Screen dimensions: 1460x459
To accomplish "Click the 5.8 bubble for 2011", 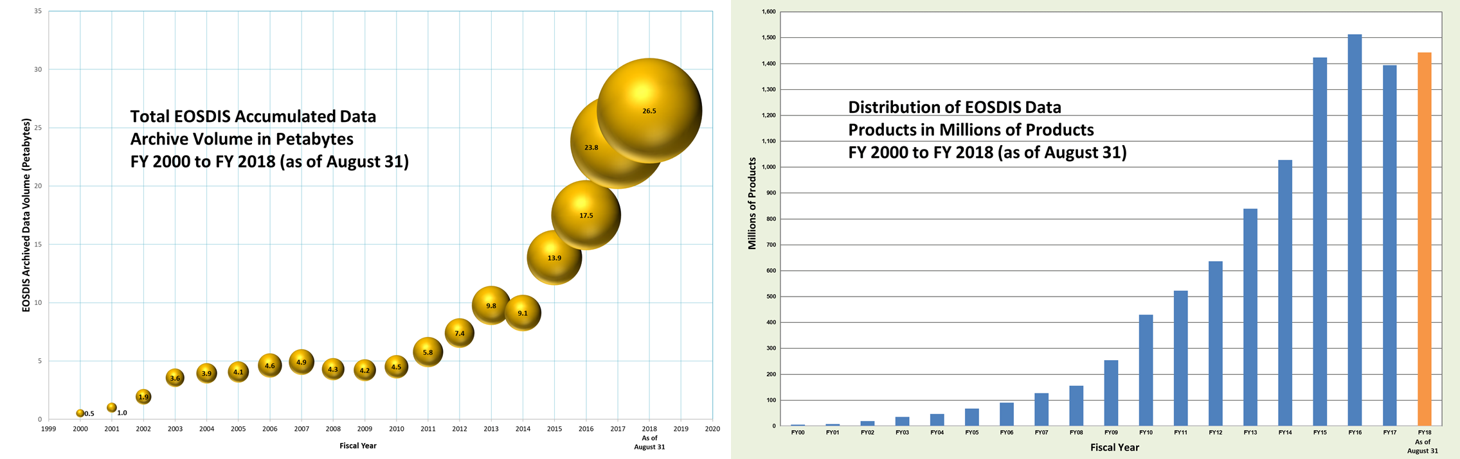I will tap(428, 352).
